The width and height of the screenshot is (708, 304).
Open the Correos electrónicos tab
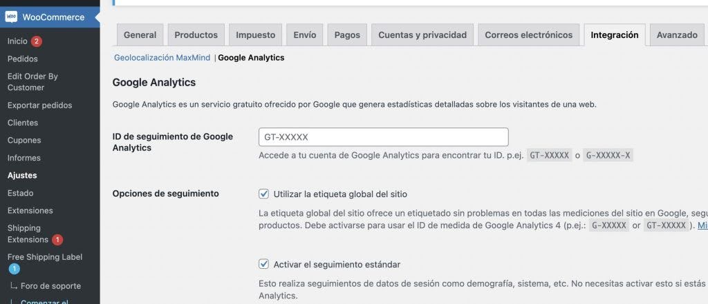(x=528, y=35)
